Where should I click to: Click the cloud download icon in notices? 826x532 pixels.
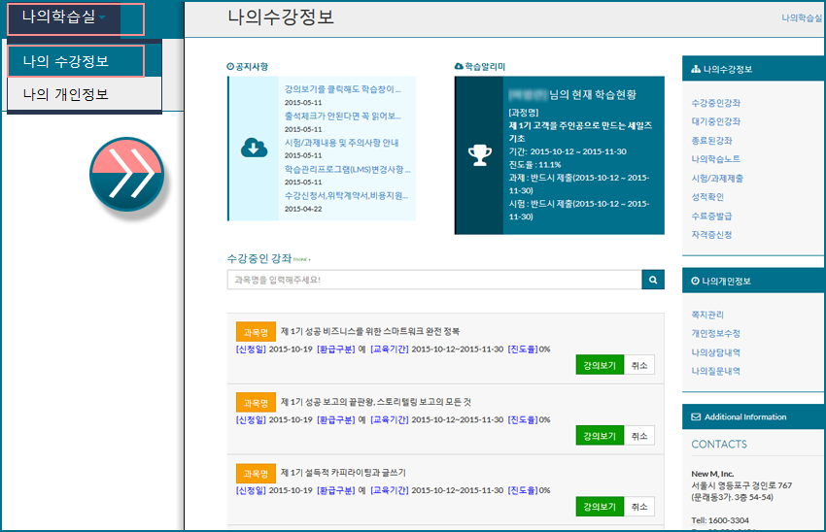coord(254,149)
